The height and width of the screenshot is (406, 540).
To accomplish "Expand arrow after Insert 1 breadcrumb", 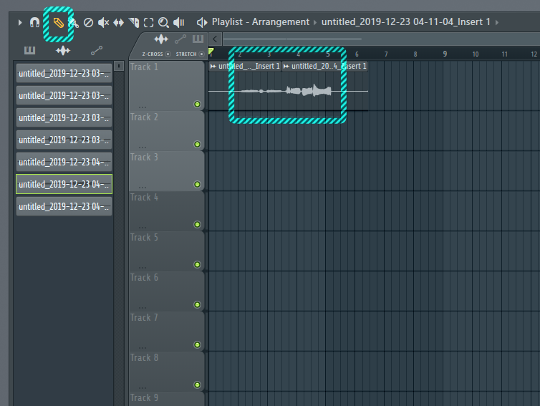I will click(497, 23).
